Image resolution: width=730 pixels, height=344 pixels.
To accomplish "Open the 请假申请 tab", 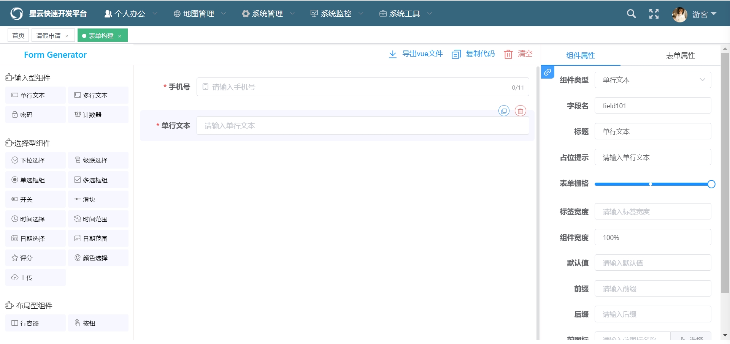I will click(x=48, y=36).
